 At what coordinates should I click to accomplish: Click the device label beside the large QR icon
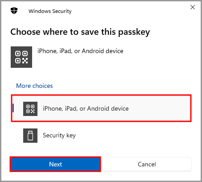(80, 51)
